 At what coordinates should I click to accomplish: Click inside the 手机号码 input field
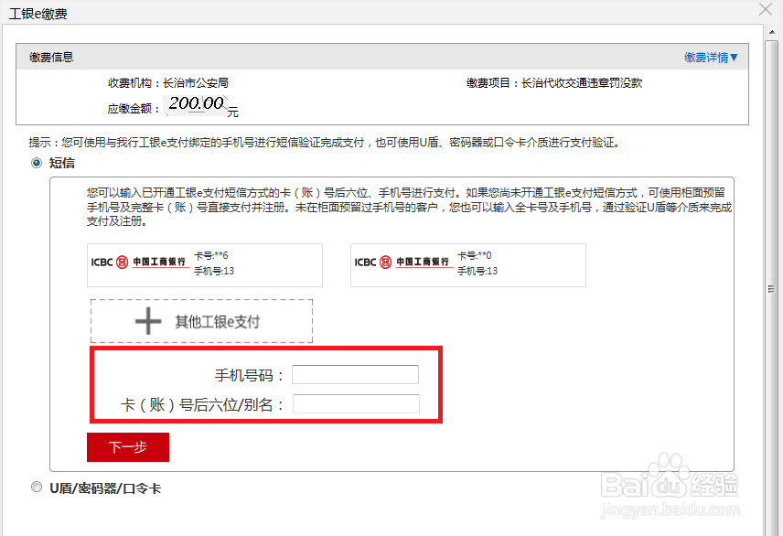[x=355, y=374]
